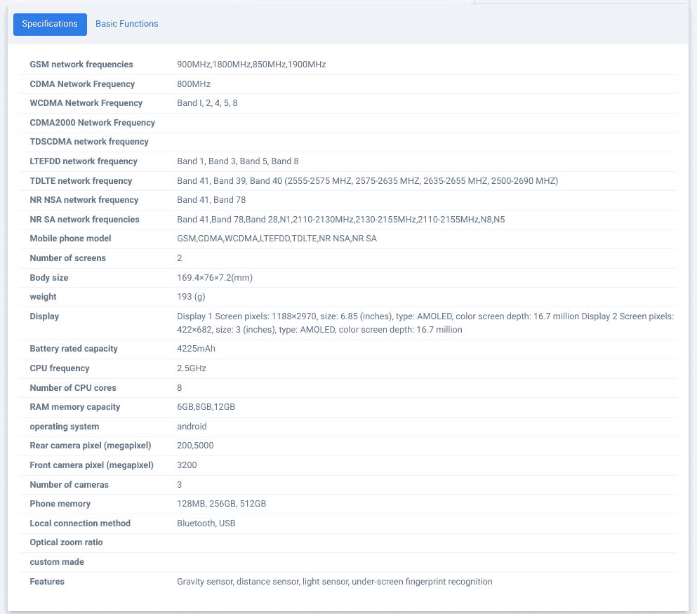Click the GSM network frequencies label

(x=81, y=65)
